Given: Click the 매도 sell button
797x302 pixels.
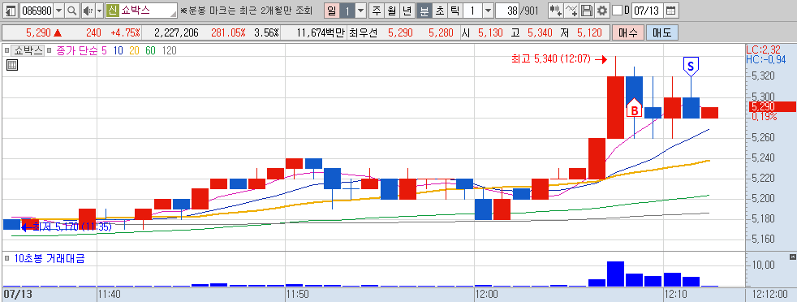Looking at the screenshot, I should pos(661,33).
